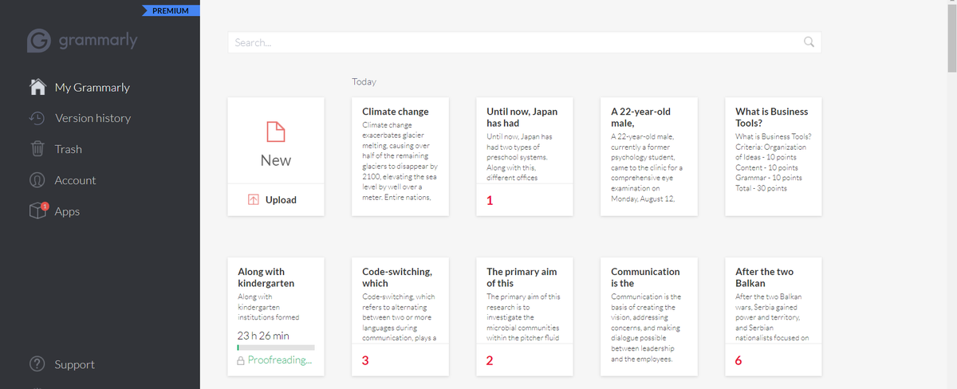Image resolution: width=957 pixels, height=389 pixels.
Task: Open the 'What is Business Tools?' document
Action: point(774,156)
